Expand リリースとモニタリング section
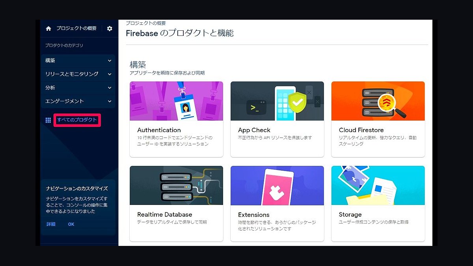The width and height of the screenshot is (473, 266). click(x=78, y=74)
